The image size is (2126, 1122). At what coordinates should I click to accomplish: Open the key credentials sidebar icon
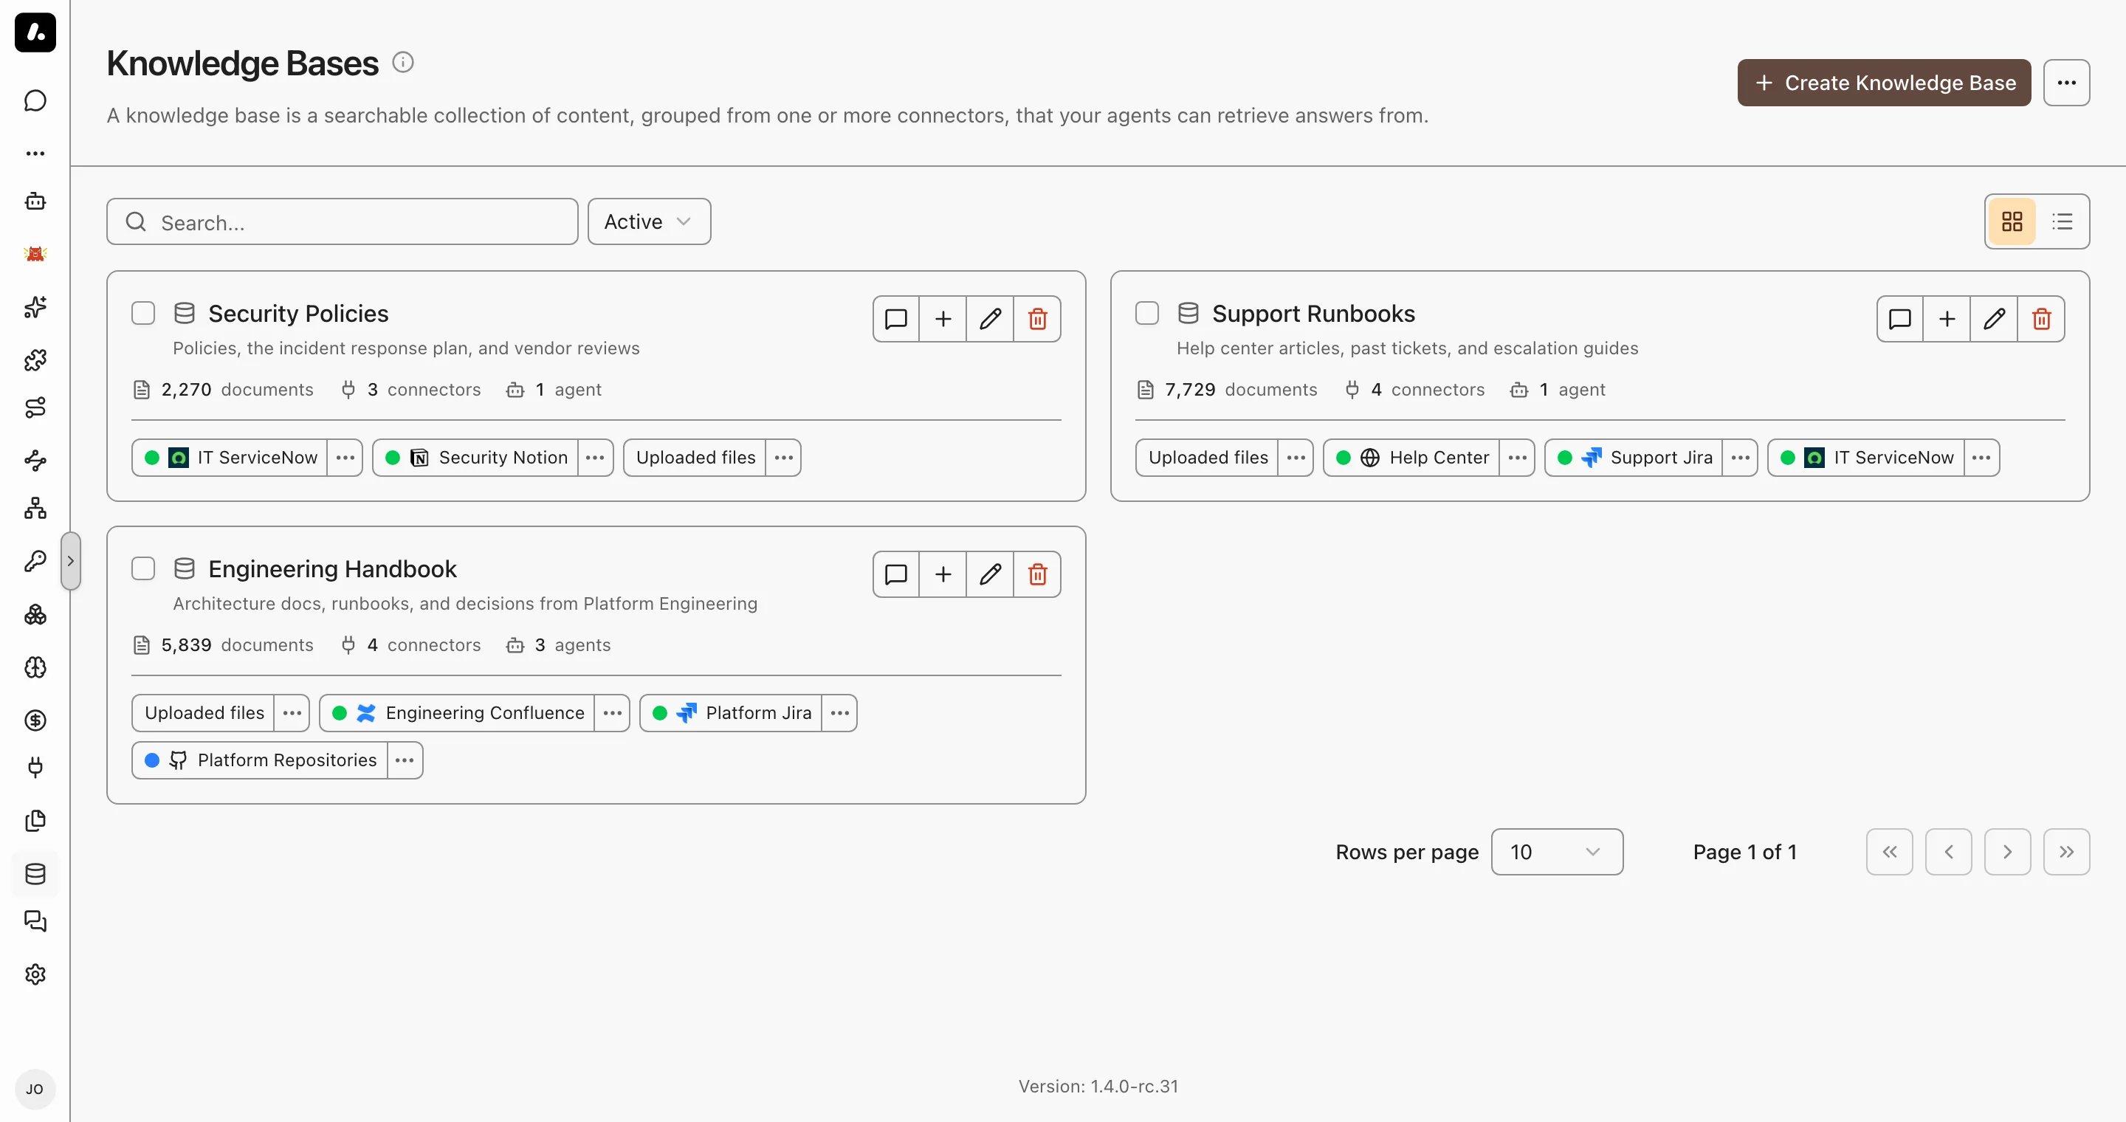[x=35, y=562]
